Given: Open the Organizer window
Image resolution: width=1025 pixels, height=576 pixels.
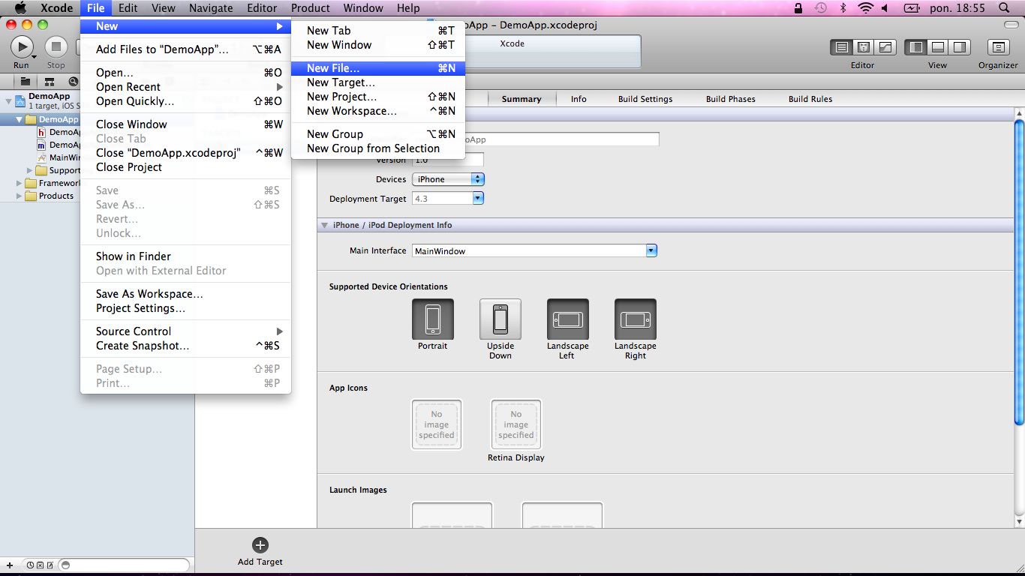Looking at the screenshot, I should (x=997, y=47).
